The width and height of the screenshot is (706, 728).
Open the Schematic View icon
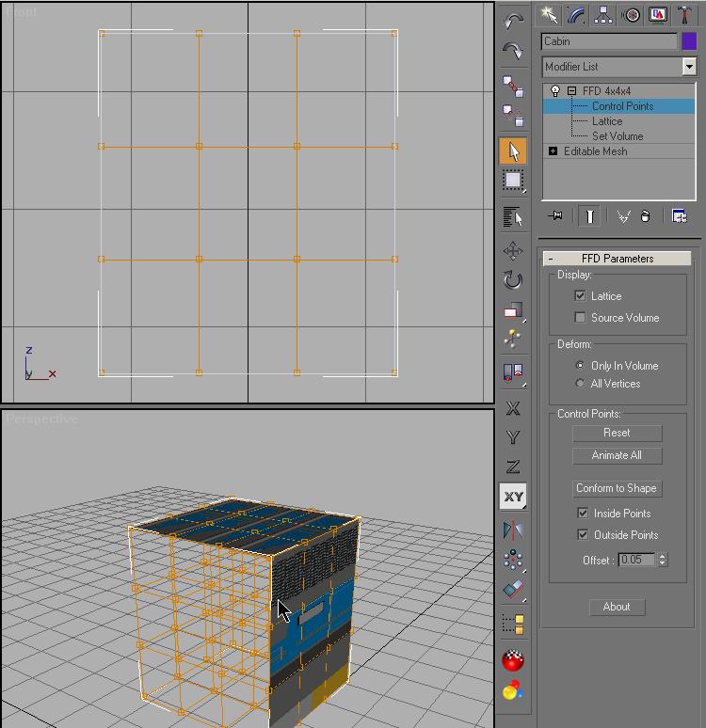click(x=513, y=624)
